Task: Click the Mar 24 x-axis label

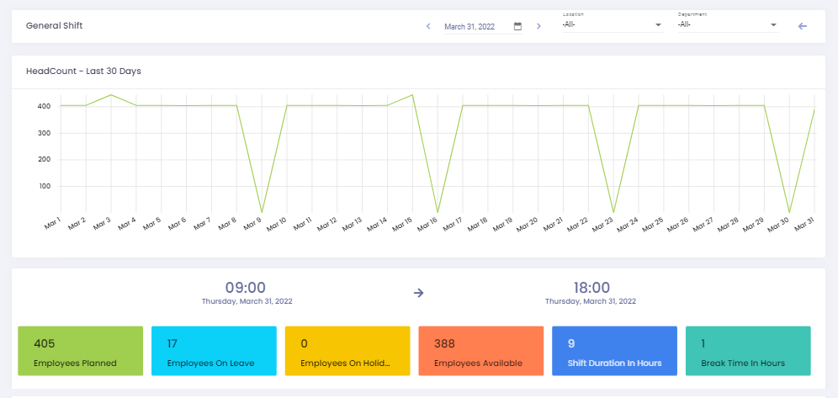Action: point(628,225)
